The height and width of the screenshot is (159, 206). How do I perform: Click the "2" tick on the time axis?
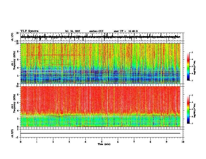(x=53, y=142)
